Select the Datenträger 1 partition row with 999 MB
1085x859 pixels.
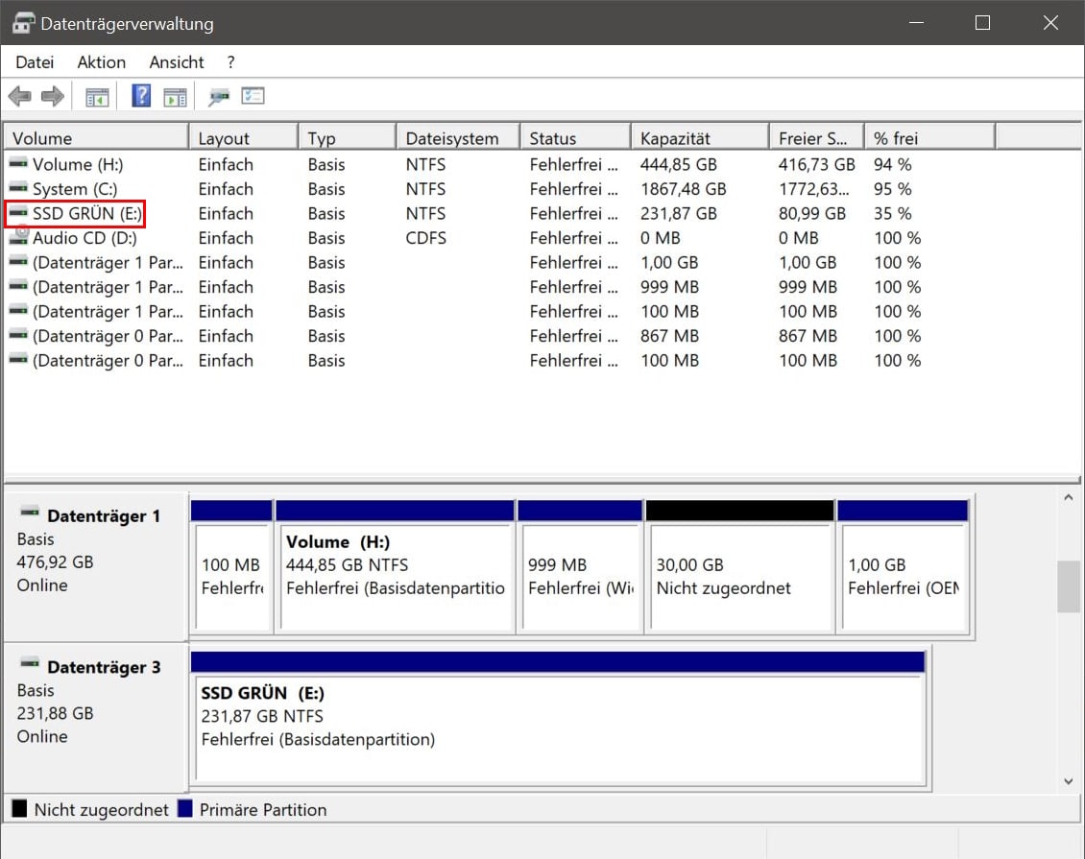click(498, 287)
